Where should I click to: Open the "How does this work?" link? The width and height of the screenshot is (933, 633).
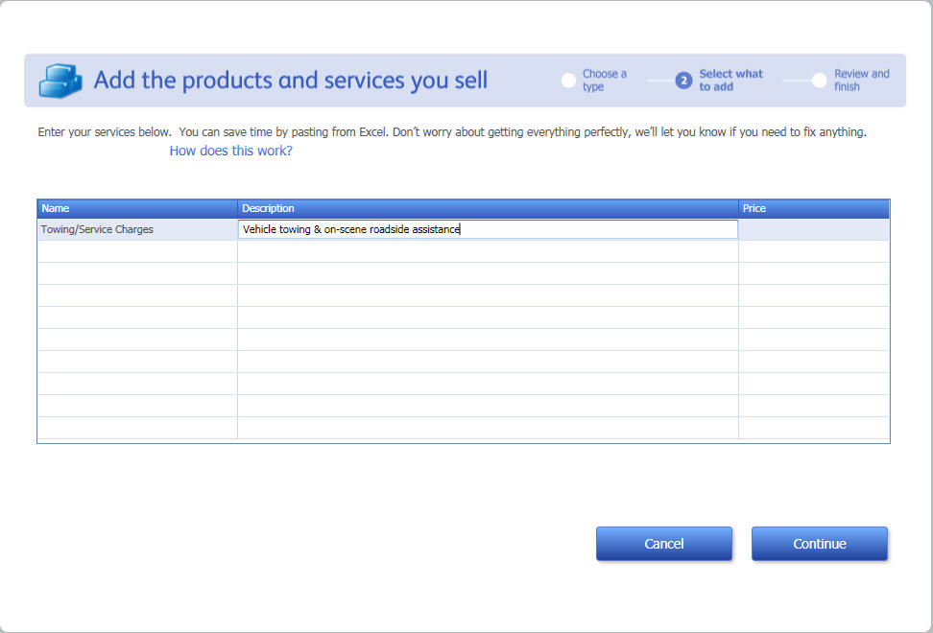[x=230, y=151]
